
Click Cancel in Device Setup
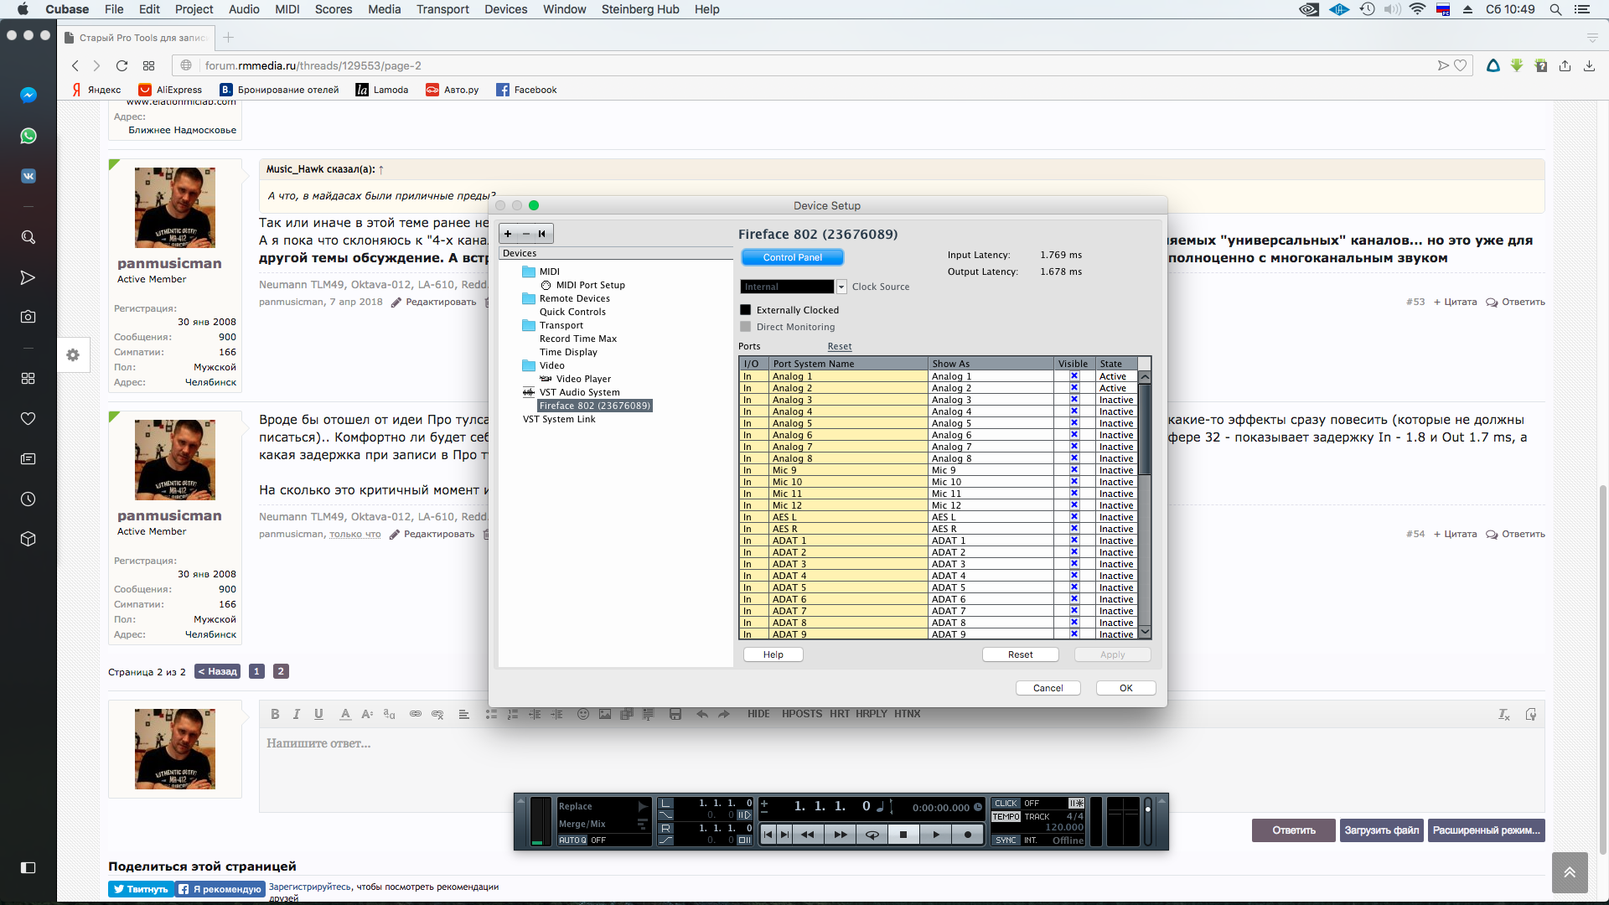[1048, 688]
